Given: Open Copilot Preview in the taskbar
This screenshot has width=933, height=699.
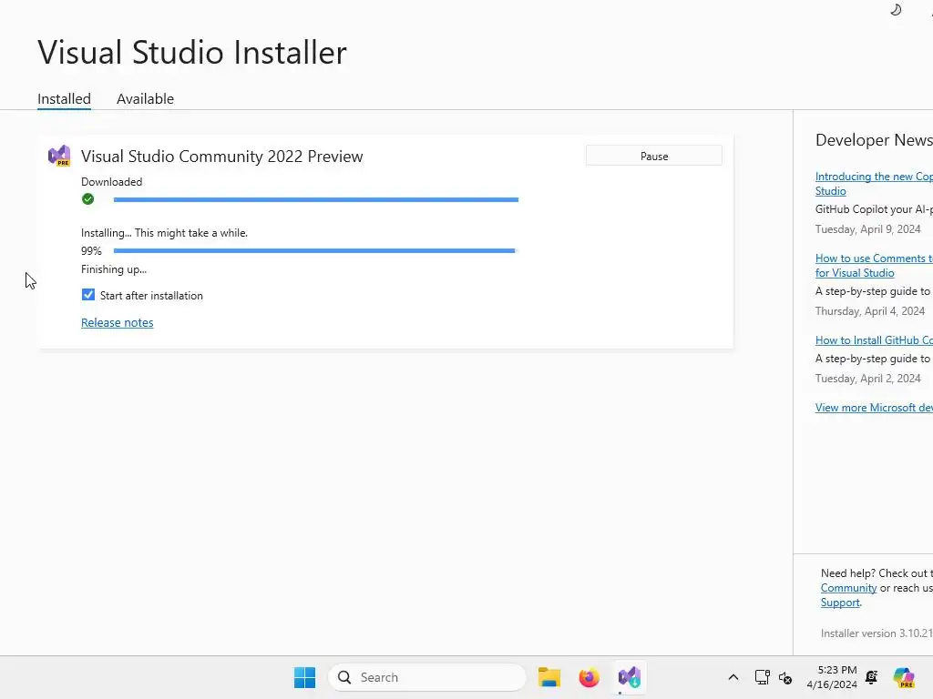Looking at the screenshot, I should click(904, 677).
